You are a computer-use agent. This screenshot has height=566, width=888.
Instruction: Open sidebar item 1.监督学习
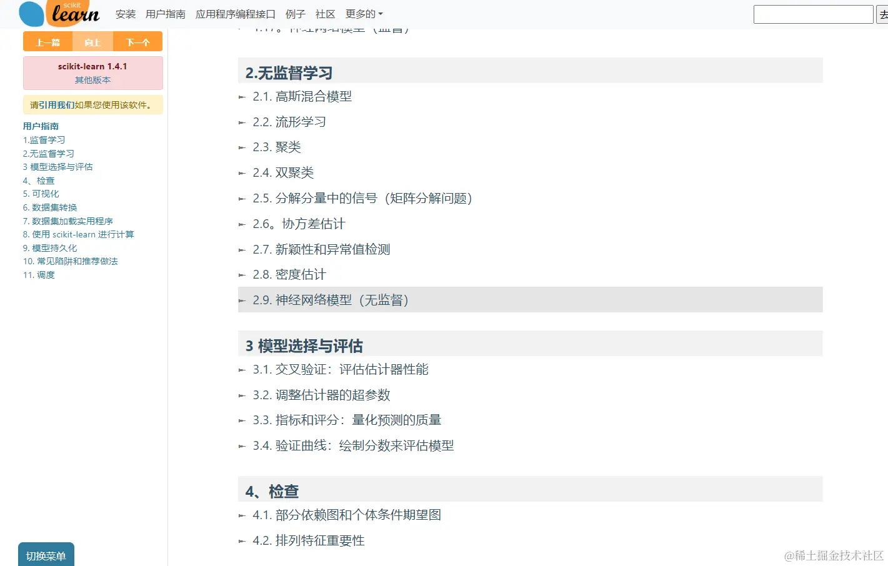coord(44,140)
